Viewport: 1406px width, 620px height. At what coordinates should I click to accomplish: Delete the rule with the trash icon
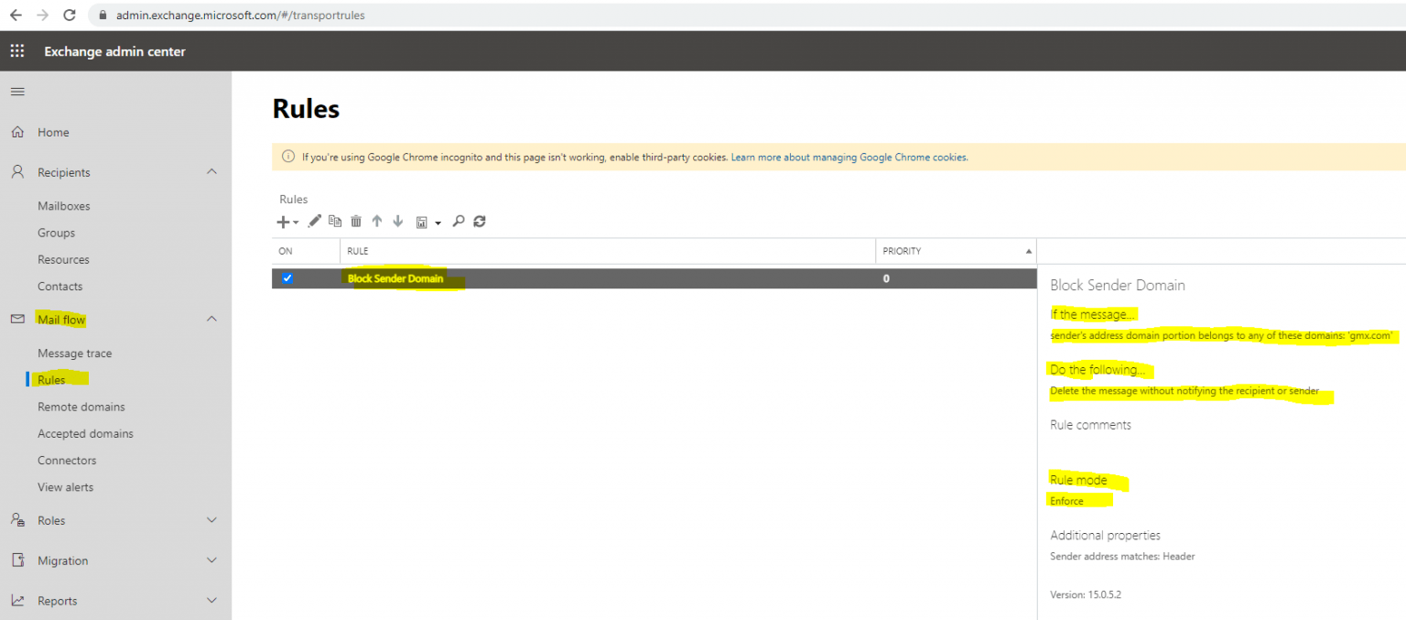356,221
